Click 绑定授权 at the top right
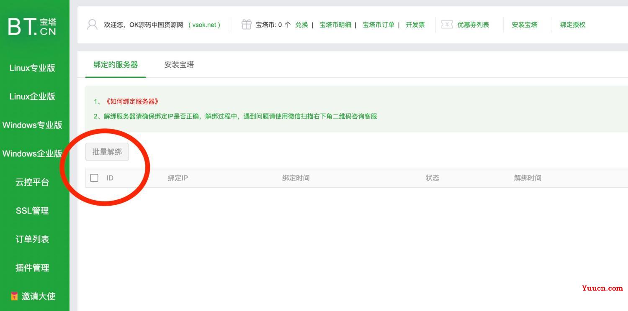The height and width of the screenshot is (311, 628). pyautogui.click(x=572, y=25)
